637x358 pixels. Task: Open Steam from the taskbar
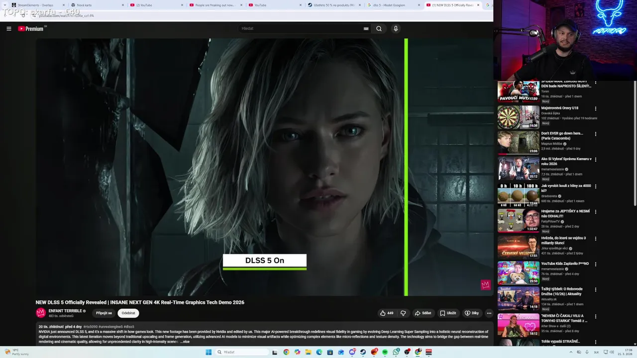coord(363,352)
